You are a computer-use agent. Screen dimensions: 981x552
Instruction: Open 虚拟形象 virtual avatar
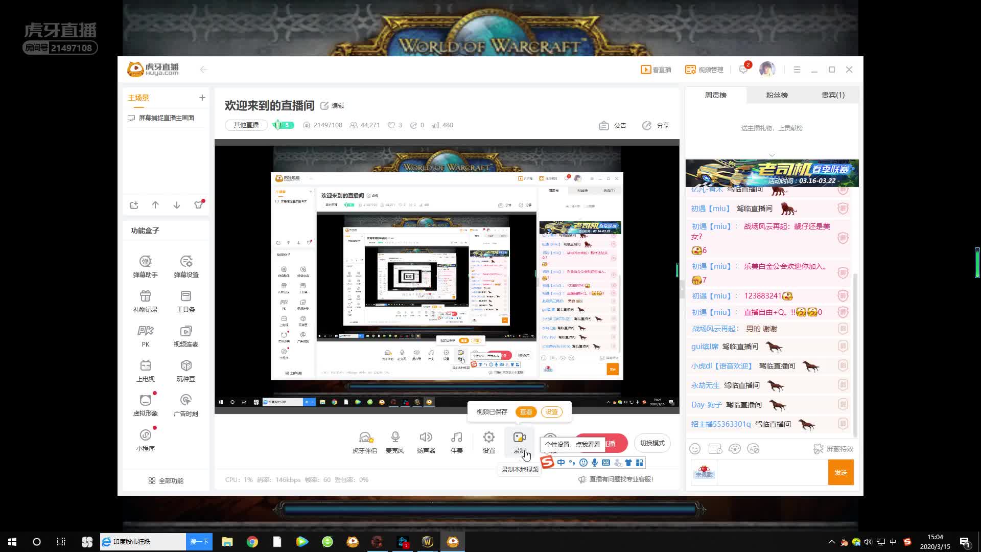tap(146, 405)
